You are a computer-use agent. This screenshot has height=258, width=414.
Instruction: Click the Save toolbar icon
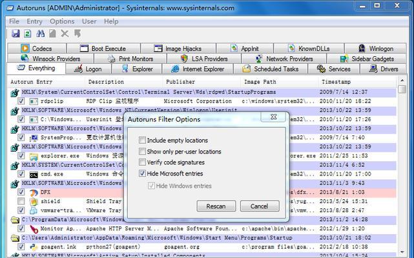pyautogui.click(x=16, y=34)
